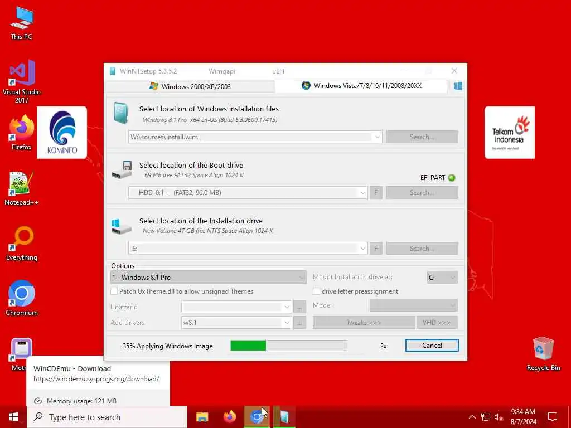Search for Windows installation files

[422, 137]
